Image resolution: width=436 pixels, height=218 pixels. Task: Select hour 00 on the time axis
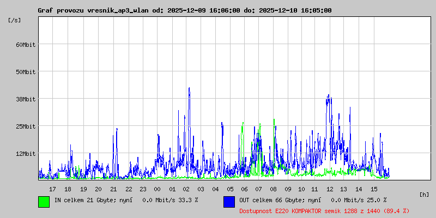[158, 189]
